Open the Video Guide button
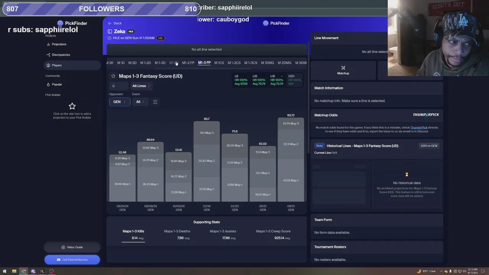 [x=72, y=247]
